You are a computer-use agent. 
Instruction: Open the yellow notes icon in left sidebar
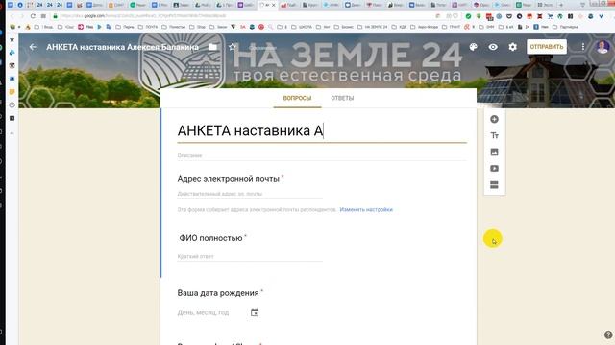tap(12, 92)
